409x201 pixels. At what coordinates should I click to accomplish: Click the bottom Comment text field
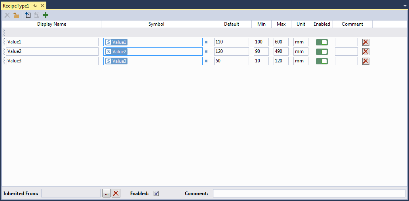pos(309,193)
